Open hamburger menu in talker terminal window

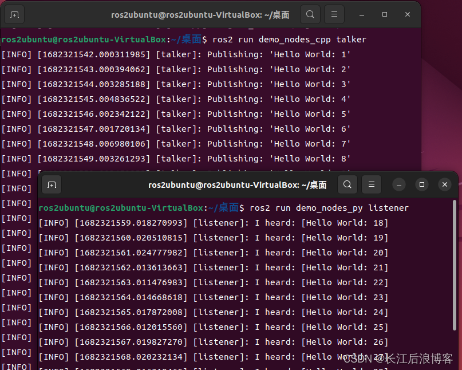pyautogui.click(x=334, y=14)
